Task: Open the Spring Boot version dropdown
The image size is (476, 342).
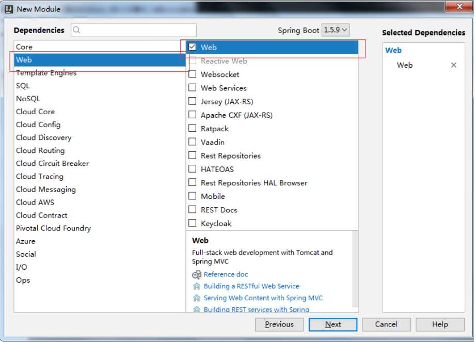Action: tap(336, 30)
